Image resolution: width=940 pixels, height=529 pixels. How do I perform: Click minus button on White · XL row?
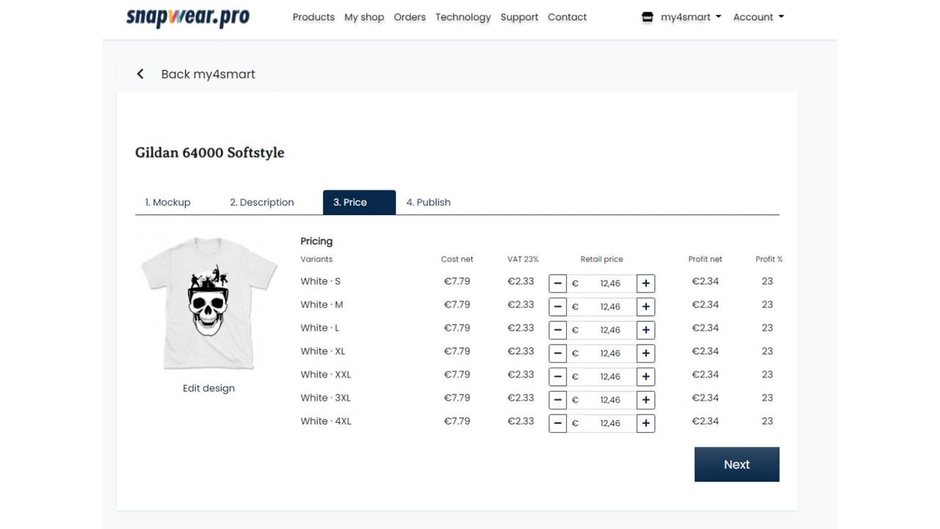[558, 353]
